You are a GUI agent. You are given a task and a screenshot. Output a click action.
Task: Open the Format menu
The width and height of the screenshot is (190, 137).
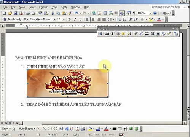[43, 7]
